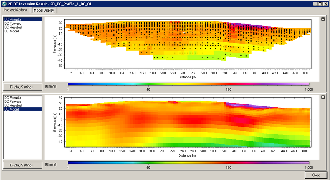This screenshot has width=330, height=180.
Task: Choose DC Forward in the upper list
Action: [x=13, y=23]
